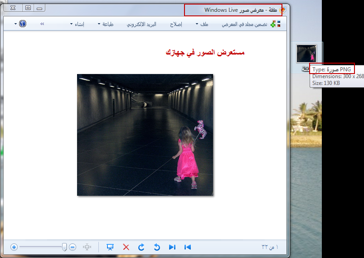Go to the next photo
The height and width of the screenshot is (258, 364).
pos(172,247)
